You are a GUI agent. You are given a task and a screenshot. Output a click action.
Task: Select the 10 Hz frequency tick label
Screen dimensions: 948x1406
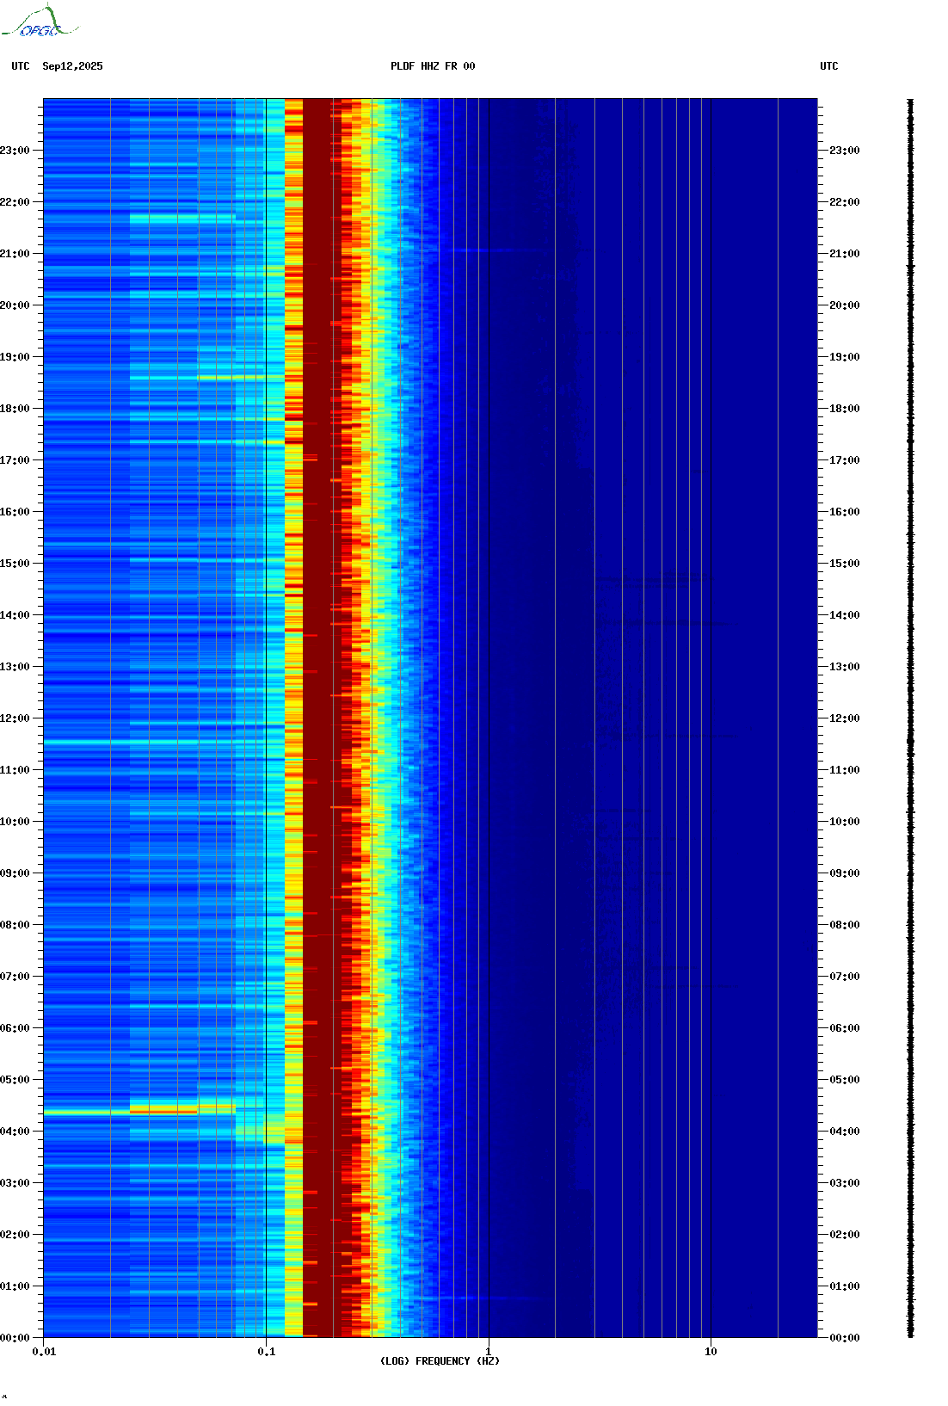(711, 1352)
